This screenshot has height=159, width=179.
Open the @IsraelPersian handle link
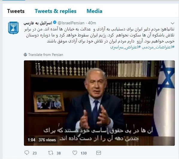71,23
